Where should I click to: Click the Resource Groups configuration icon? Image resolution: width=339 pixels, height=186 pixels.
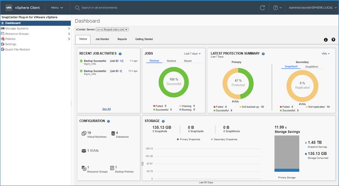[x=84, y=168]
